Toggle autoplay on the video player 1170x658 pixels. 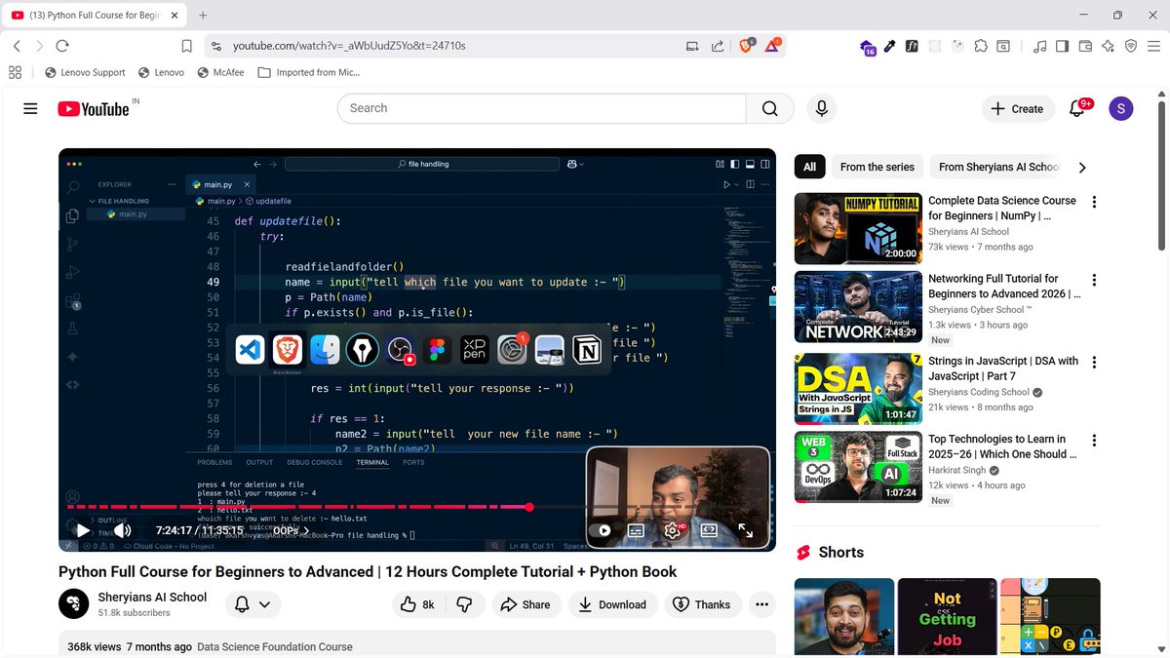click(604, 530)
